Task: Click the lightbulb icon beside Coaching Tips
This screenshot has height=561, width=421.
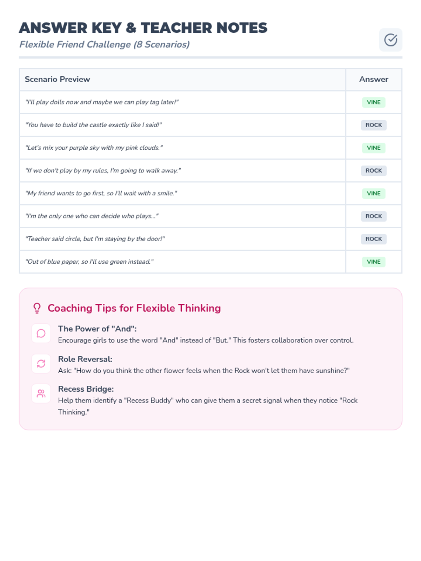Action: point(37,308)
